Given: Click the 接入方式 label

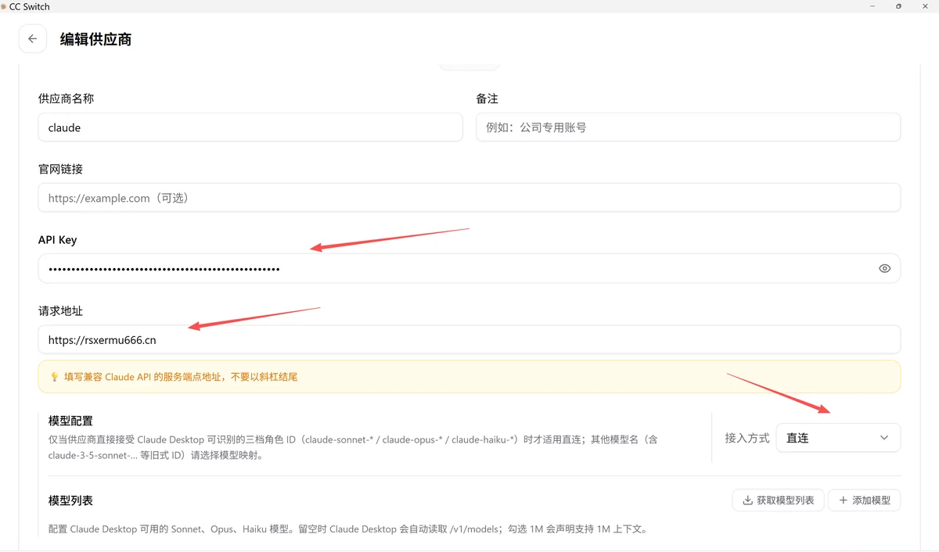Looking at the screenshot, I should click(747, 438).
